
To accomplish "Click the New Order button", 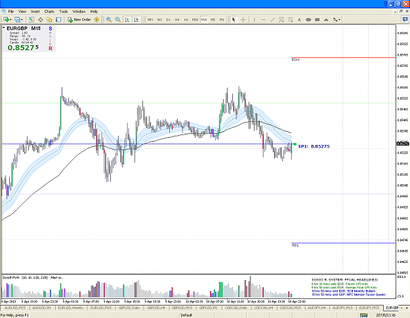I will pos(79,20).
